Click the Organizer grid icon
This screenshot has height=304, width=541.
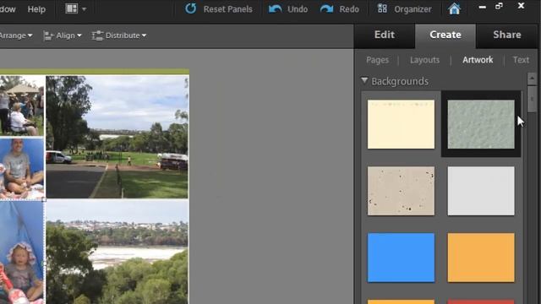point(382,8)
